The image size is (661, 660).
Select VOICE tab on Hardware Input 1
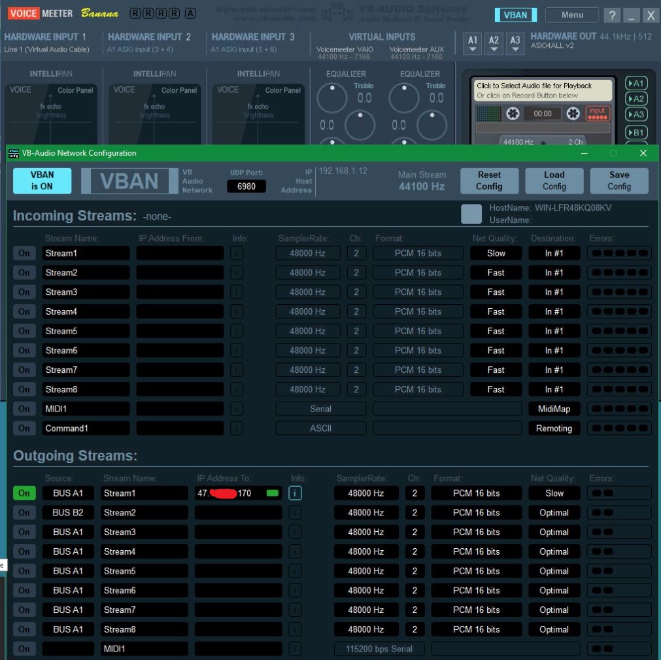[x=20, y=90]
